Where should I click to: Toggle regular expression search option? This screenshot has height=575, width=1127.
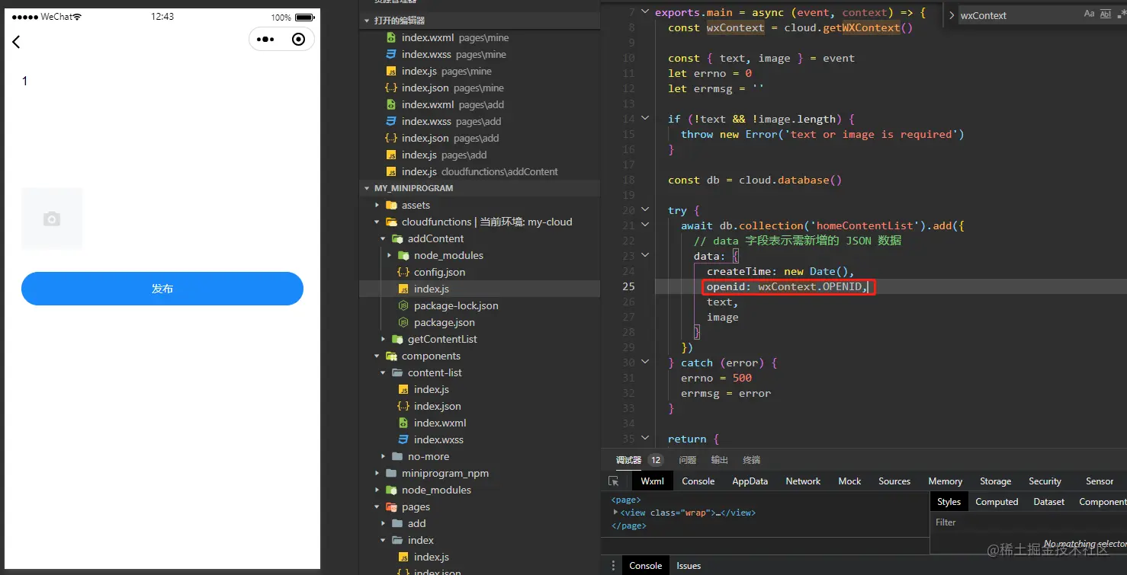tap(1122, 14)
